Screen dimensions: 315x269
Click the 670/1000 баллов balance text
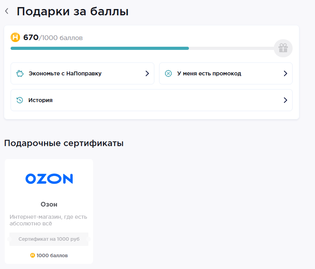53,38
